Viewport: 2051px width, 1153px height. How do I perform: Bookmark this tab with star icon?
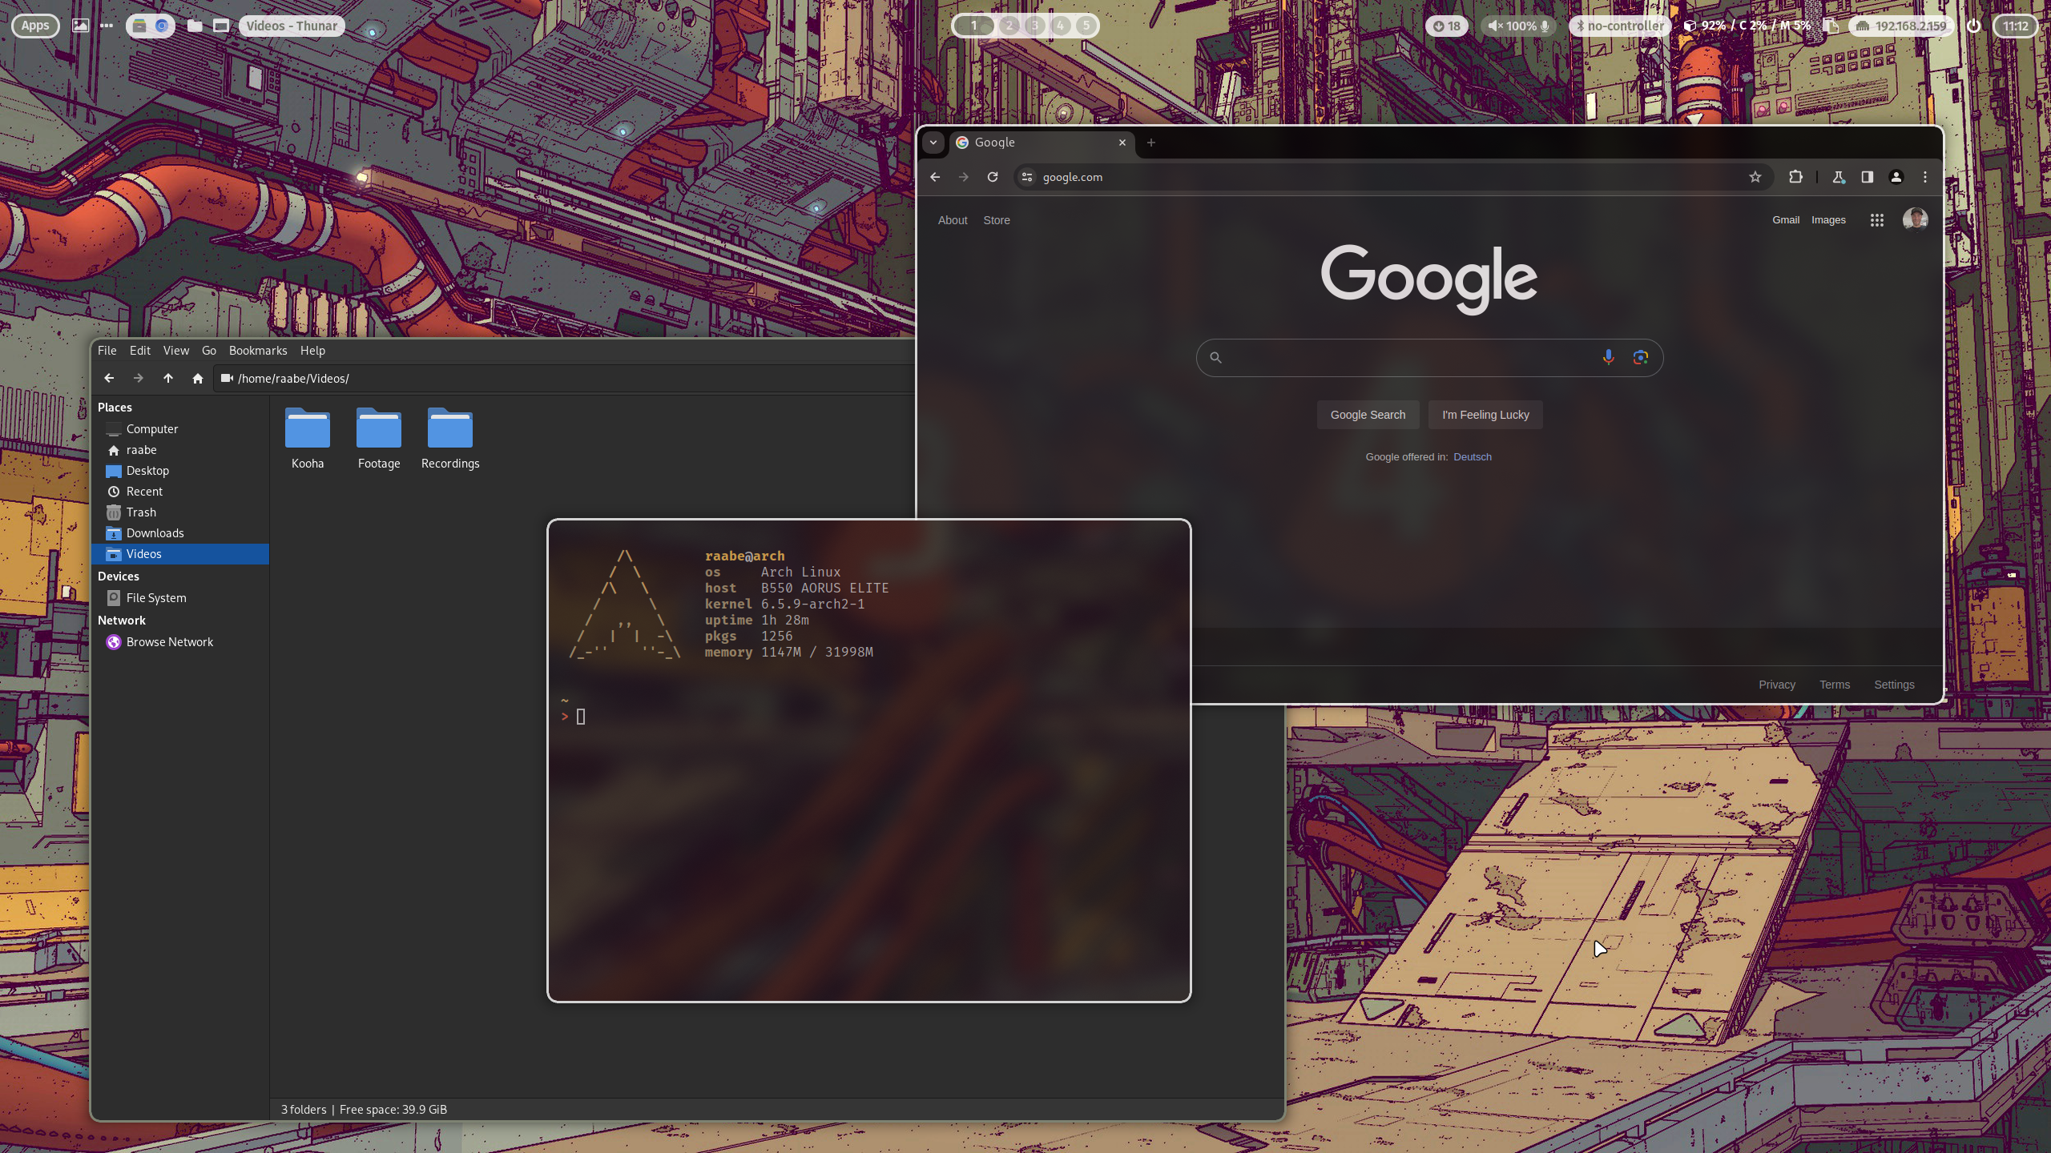click(x=1755, y=177)
